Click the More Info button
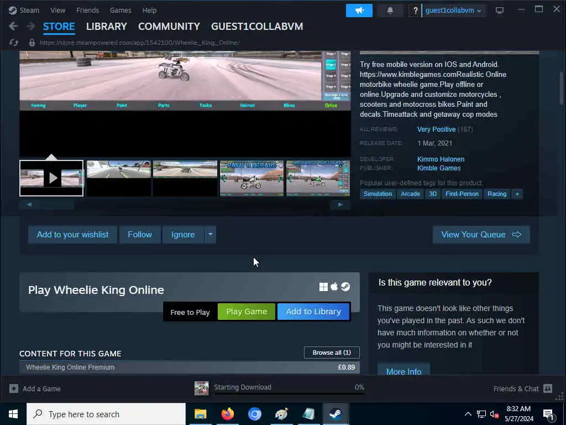Viewport: 566px width, 425px height. click(403, 370)
